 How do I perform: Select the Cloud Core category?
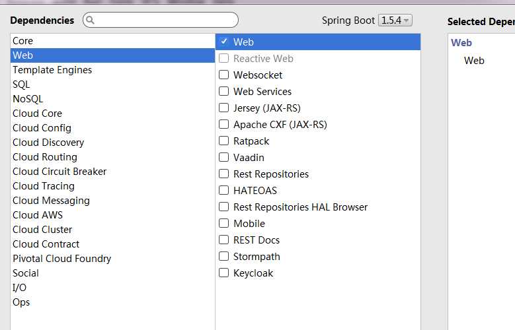pos(112,114)
